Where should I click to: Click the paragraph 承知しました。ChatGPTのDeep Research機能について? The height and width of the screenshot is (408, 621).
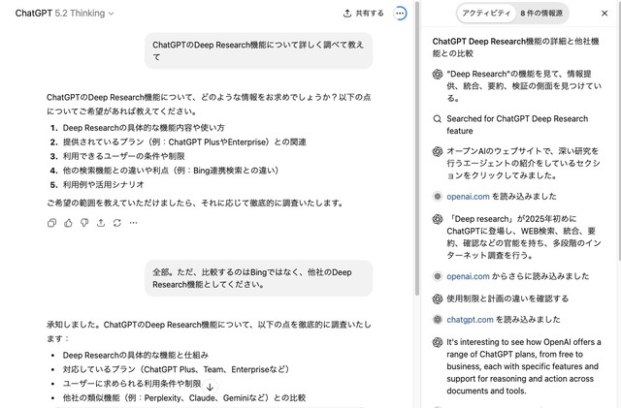click(x=209, y=331)
